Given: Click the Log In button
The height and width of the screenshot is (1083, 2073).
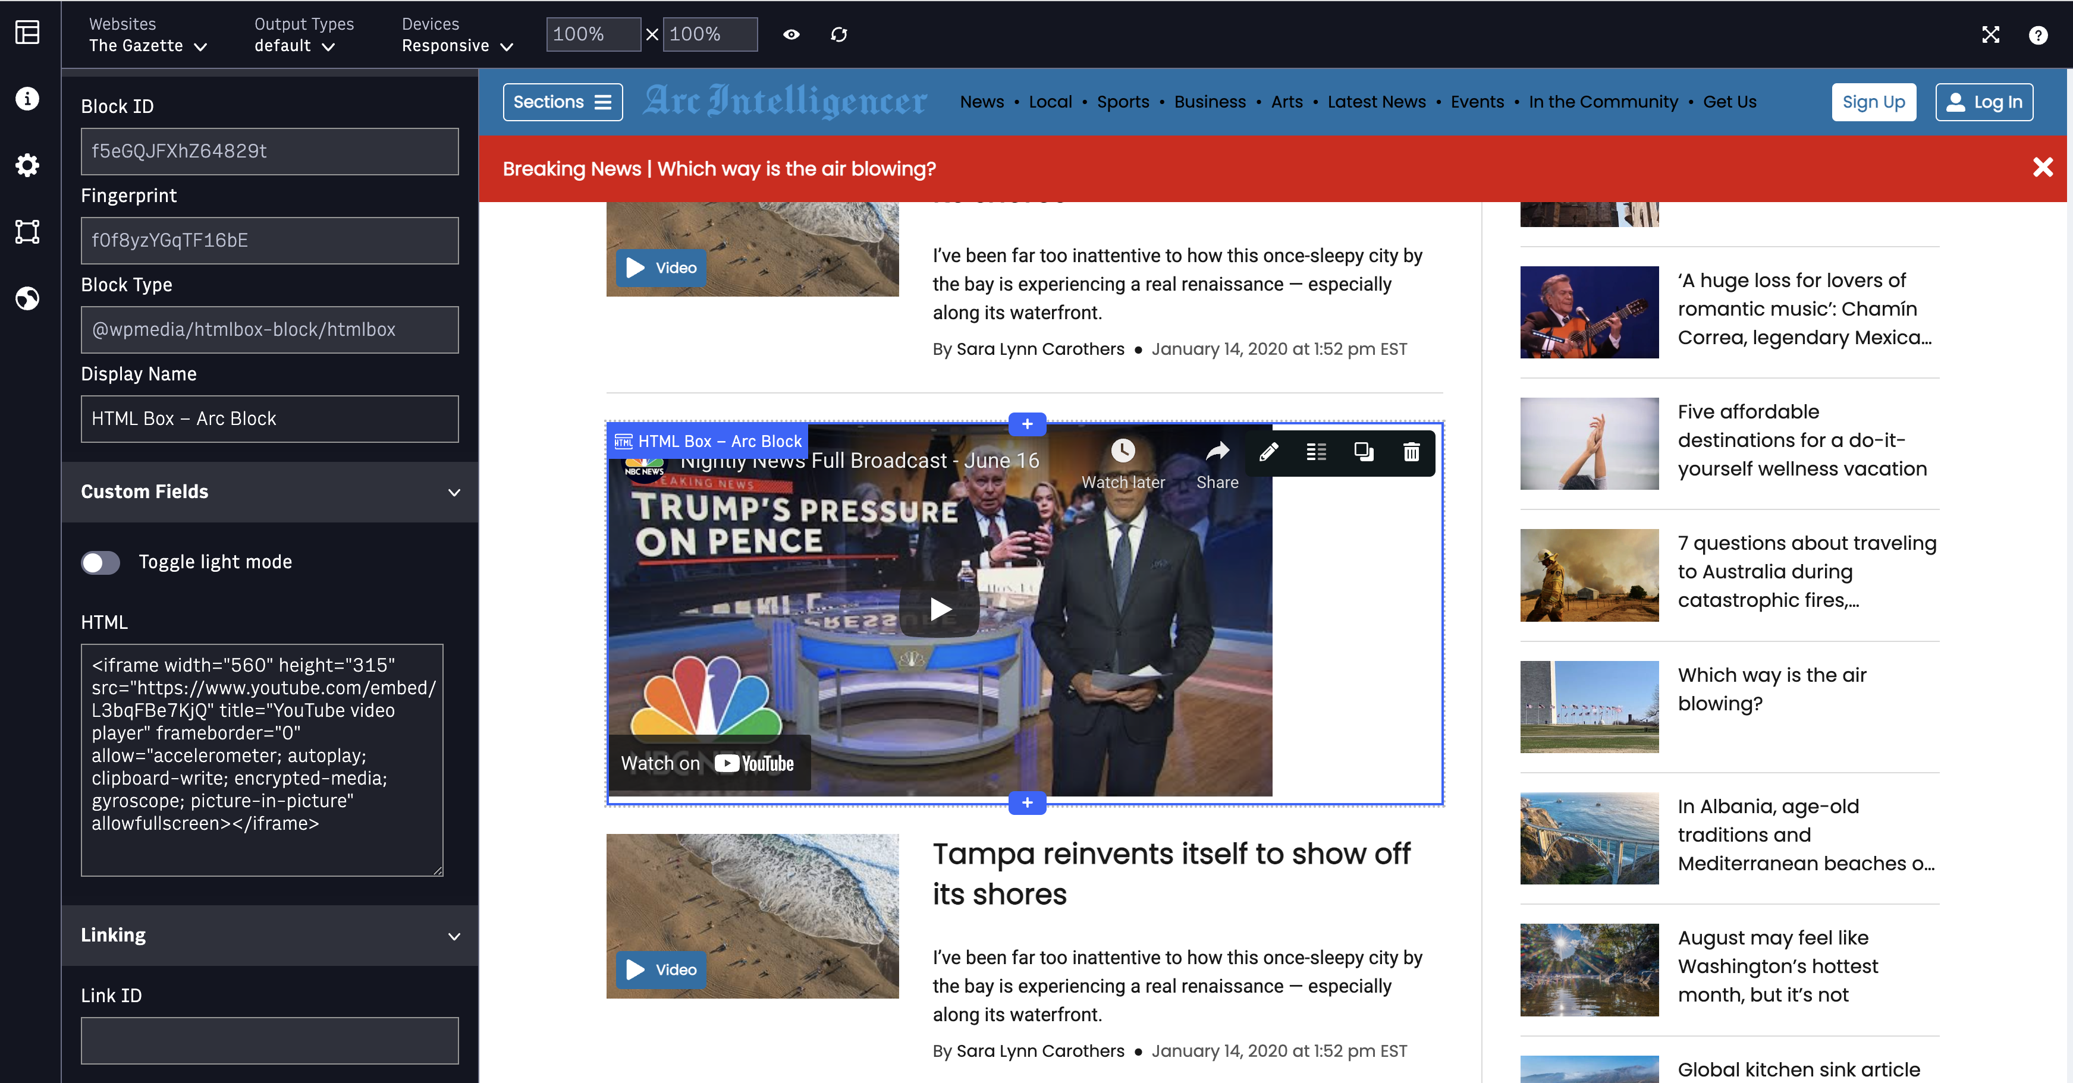Looking at the screenshot, I should pos(1984,102).
